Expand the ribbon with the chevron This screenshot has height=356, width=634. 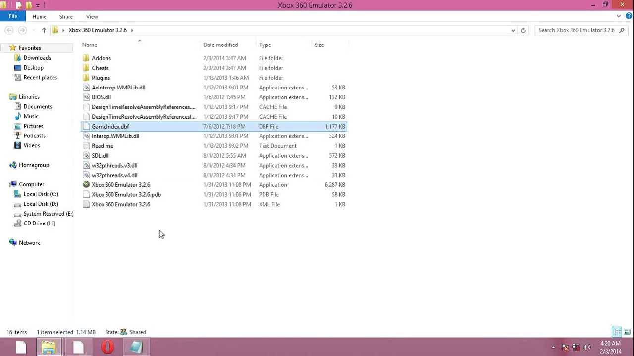tap(619, 16)
